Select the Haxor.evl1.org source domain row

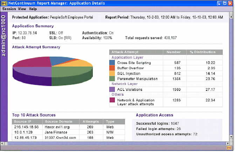click(55, 128)
